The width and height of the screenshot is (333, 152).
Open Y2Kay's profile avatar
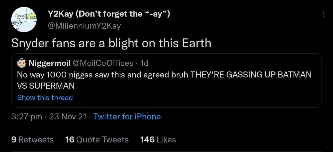coord(24,20)
